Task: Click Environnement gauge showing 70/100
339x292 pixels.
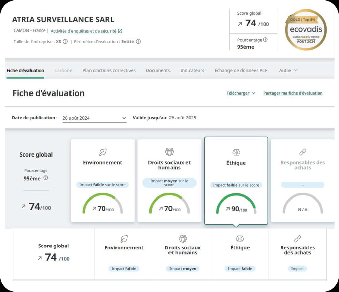Action: pyautogui.click(x=103, y=204)
